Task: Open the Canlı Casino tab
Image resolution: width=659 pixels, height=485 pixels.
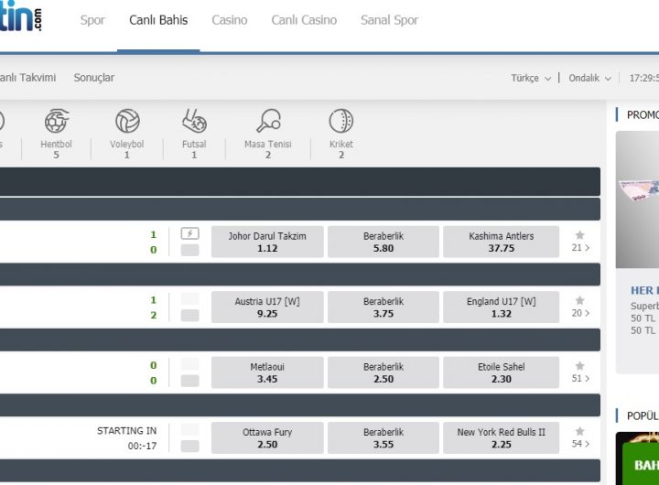Action: [304, 20]
